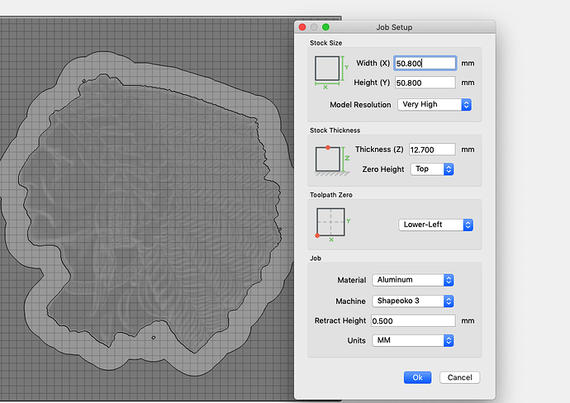Click the Stock Size XY diagram icon
Screen dimensions: 570x403
tap(328, 71)
